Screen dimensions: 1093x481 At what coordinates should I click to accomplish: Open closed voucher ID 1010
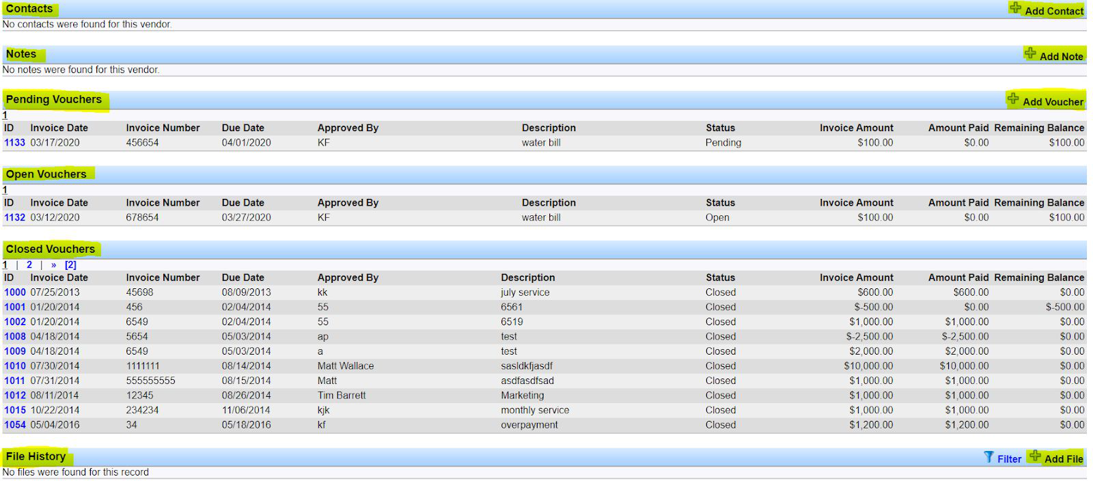14,366
